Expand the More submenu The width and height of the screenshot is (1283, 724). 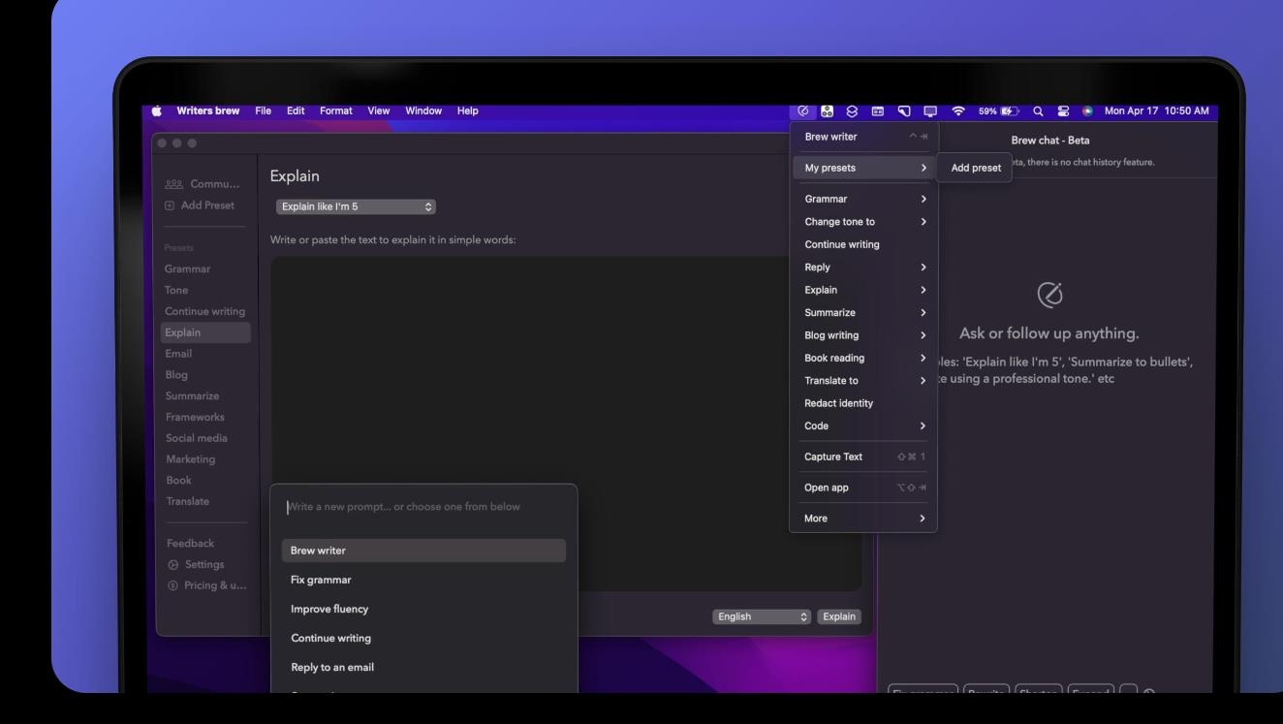(863, 519)
